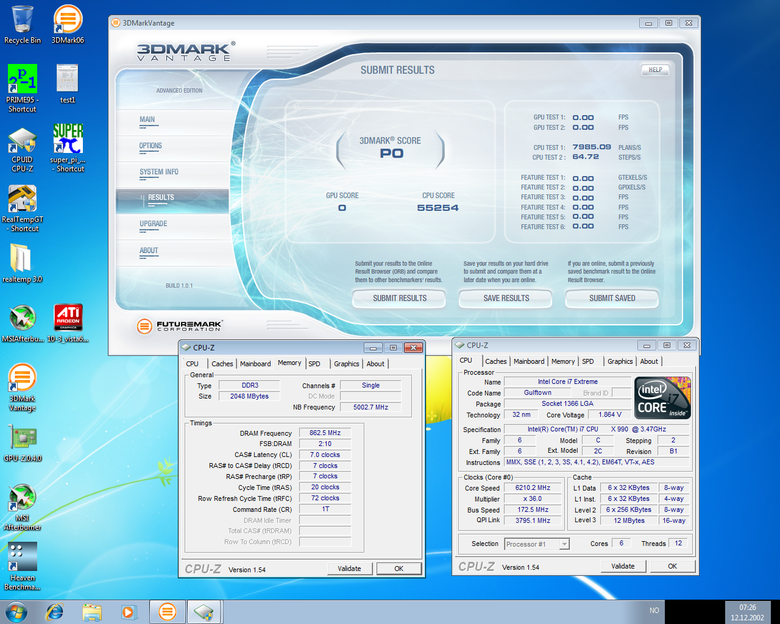Launch the 3DMark Vantage desktop icon
The width and height of the screenshot is (780, 624).
click(x=23, y=388)
